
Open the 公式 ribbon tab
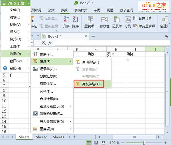51,10
